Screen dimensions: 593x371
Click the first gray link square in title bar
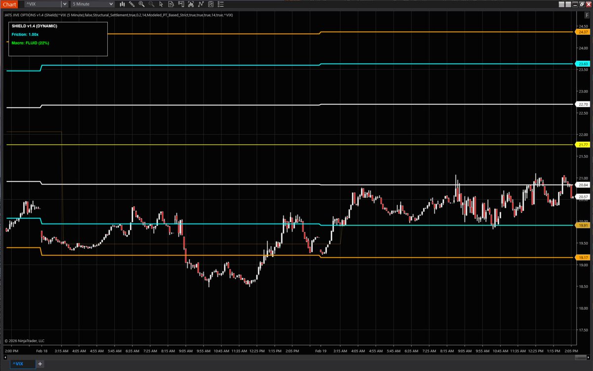[561, 4]
